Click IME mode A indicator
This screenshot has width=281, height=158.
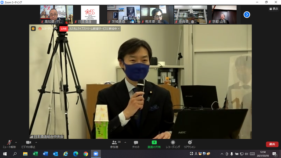(196, 154)
